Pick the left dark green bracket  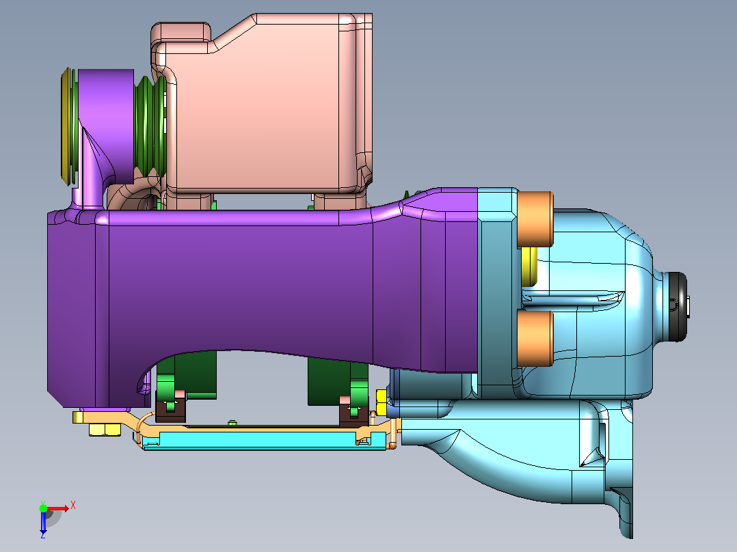coord(186,376)
